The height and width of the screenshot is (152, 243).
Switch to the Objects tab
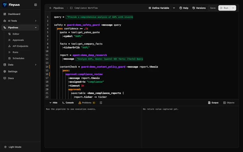click(229, 103)
